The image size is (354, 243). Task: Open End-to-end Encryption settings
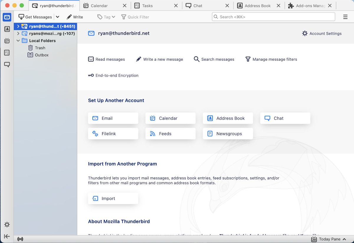(113, 75)
